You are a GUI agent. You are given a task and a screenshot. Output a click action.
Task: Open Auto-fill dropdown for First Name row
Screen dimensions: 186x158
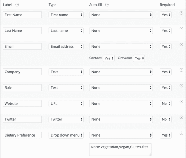click(x=121, y=15)
